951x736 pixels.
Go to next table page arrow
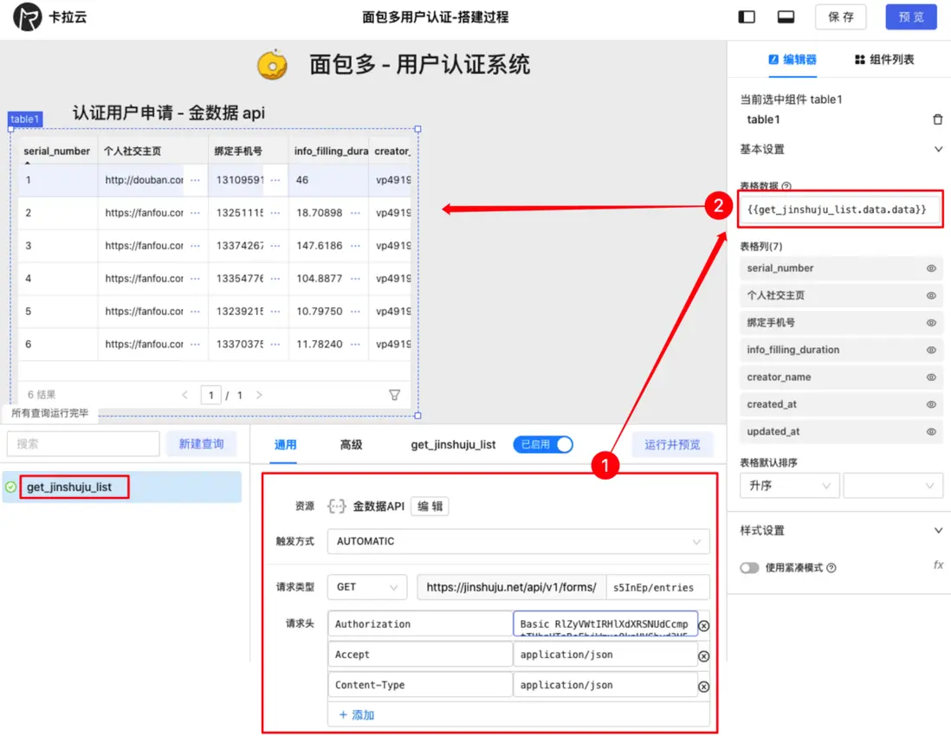[259, 395]
